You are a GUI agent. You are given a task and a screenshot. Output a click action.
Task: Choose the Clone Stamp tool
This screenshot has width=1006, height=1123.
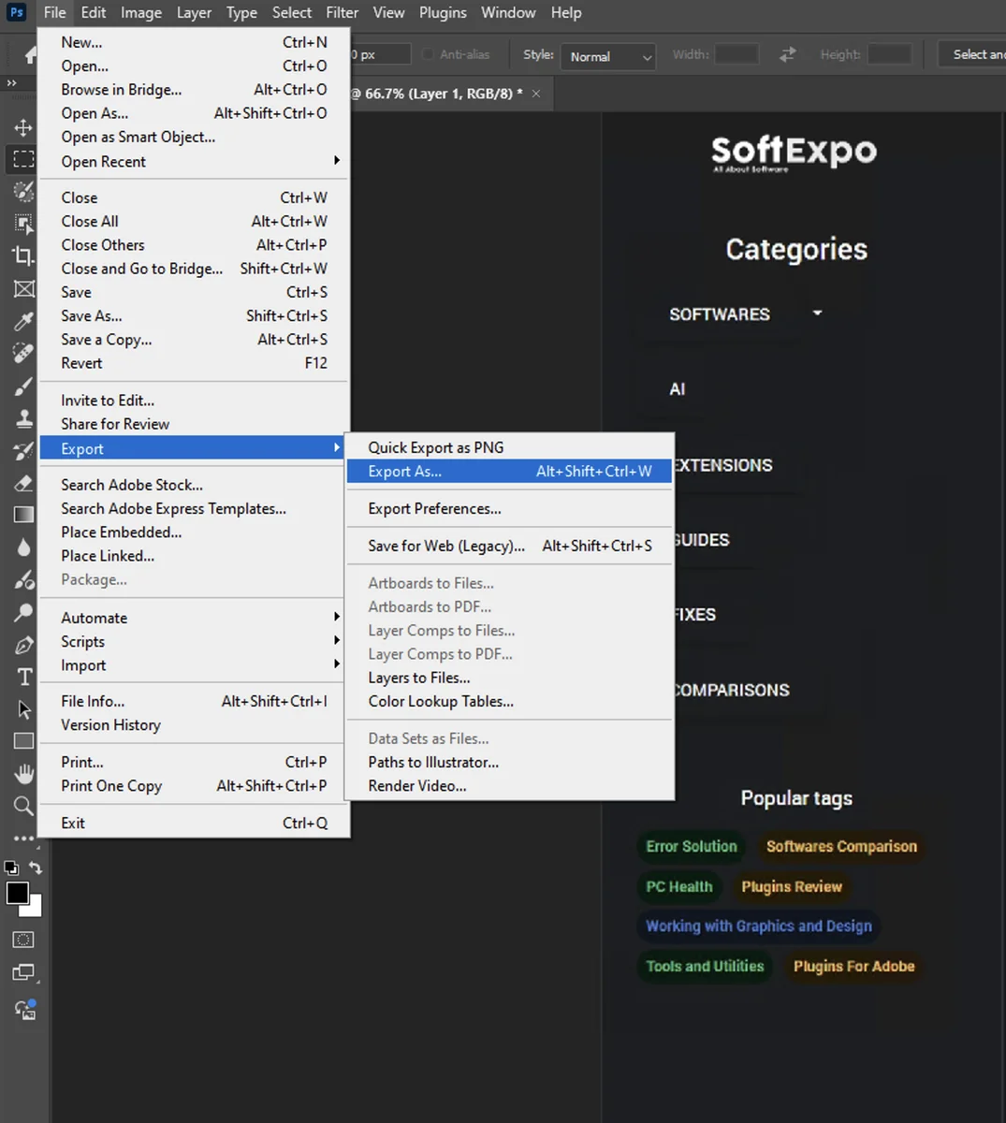click(22, 418)
